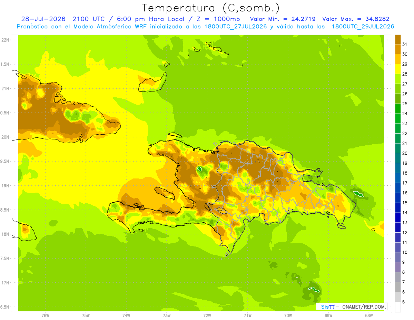414x320 pixels.
Task: Click the '76W' longitude label
Action: click(x=45, y=316)
